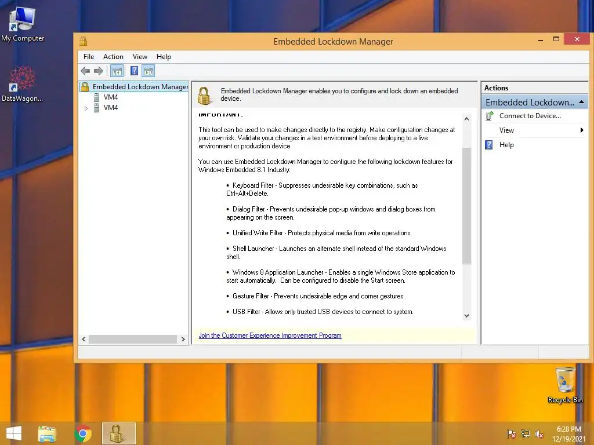Viewport: 594px width, 445px height.
Task: Click the Forward arrow toolbar icon
Action: coord(99,71)
